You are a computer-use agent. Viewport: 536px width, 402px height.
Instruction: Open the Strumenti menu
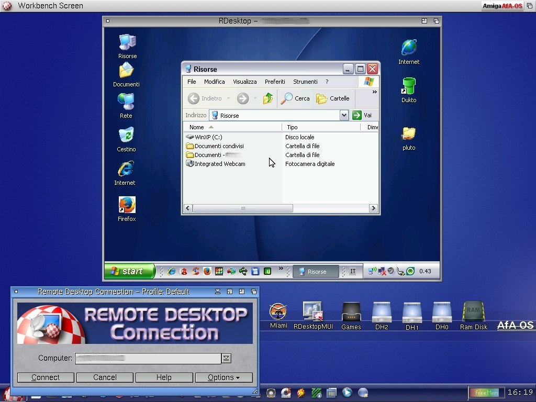(305, 82)
